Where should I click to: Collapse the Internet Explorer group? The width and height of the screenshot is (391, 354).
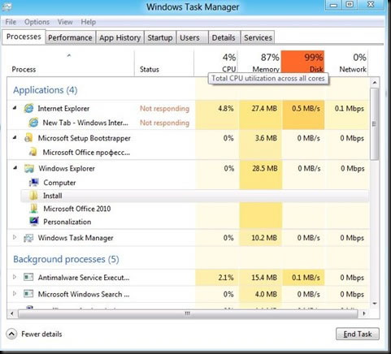15,108
